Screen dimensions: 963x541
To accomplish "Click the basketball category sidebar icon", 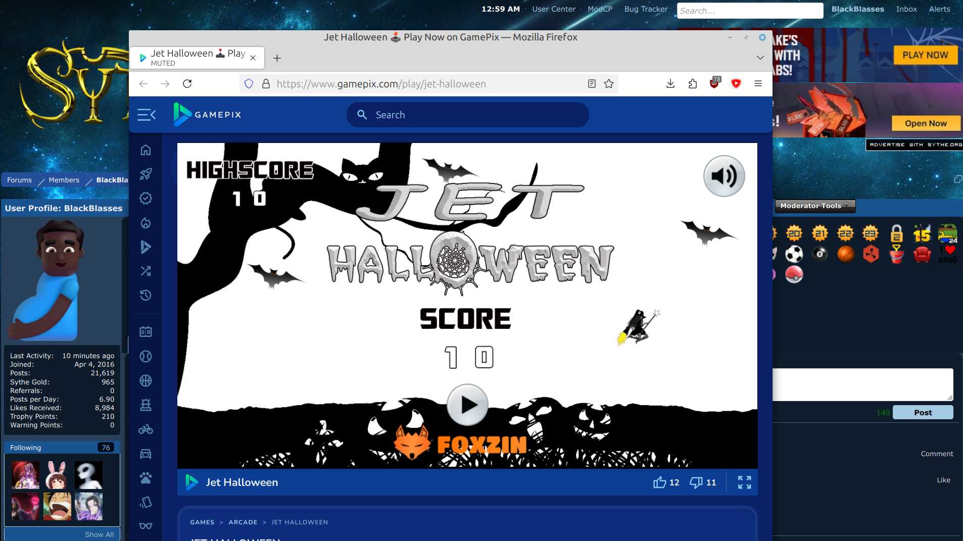I will pos(146,380).
